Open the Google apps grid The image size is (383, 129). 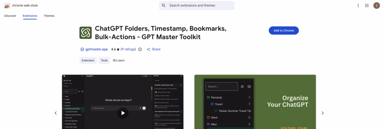coord(367,5)
